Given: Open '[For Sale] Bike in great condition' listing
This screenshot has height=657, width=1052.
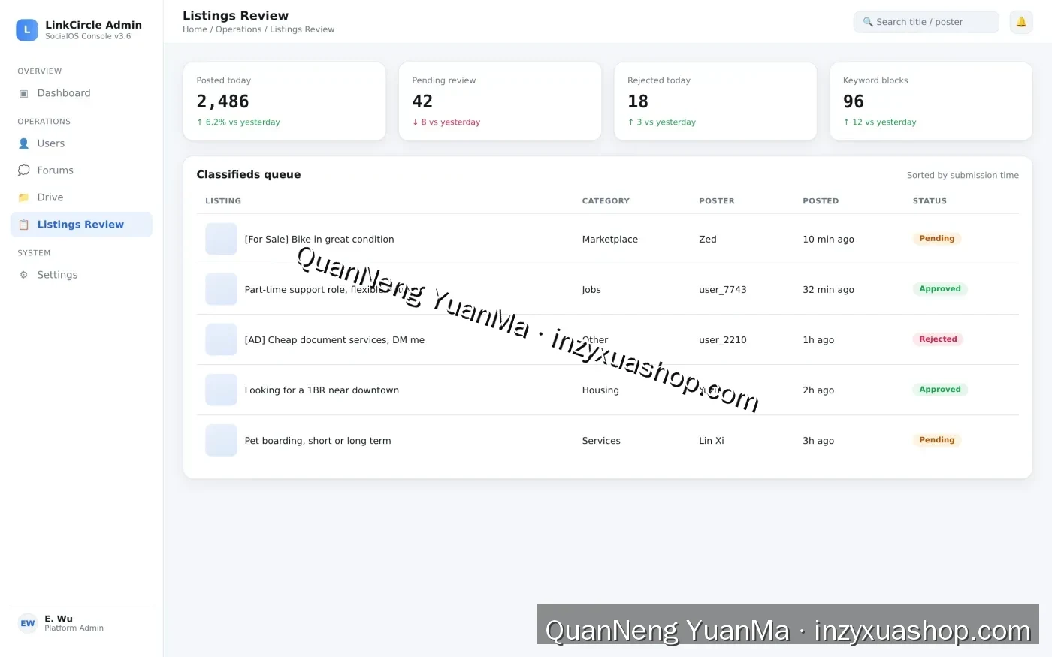Looking at the screenshot, I should pyautogui.click(x=319, y=239).
